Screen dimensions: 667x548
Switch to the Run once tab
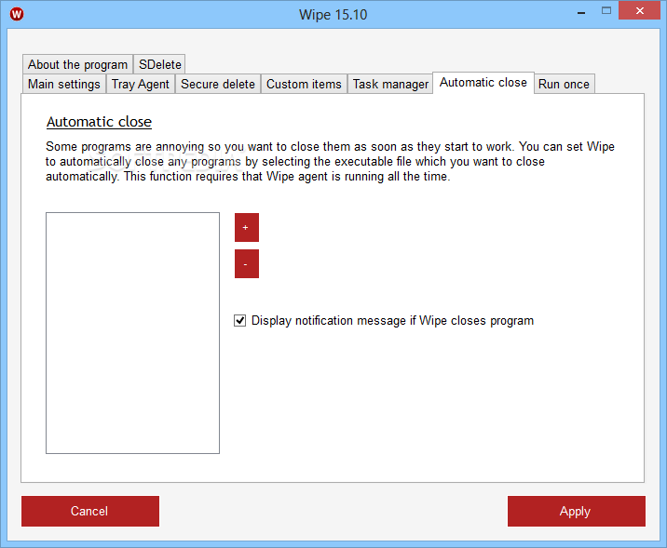(564, 84)
